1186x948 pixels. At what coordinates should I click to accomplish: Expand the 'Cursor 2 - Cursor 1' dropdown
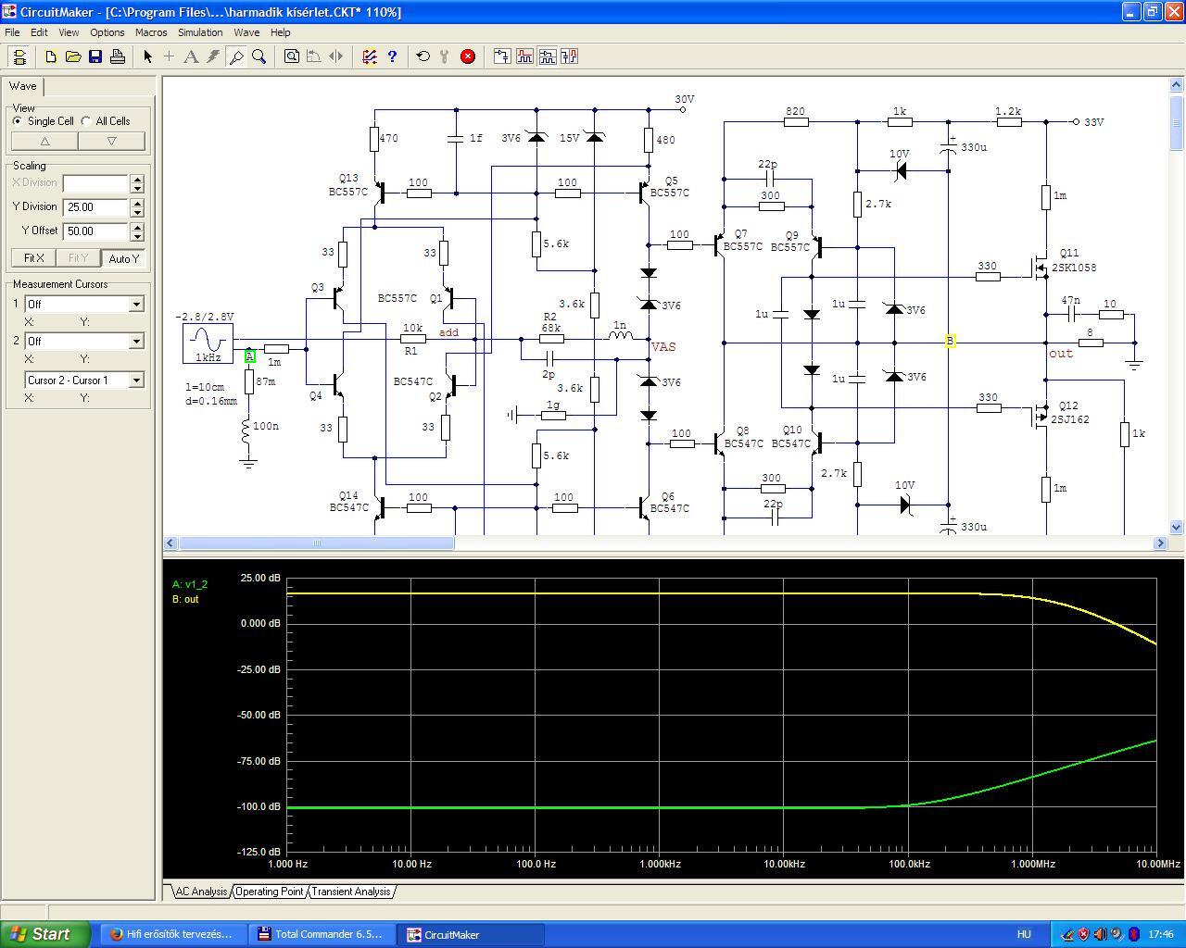click(x=136, y=380)
